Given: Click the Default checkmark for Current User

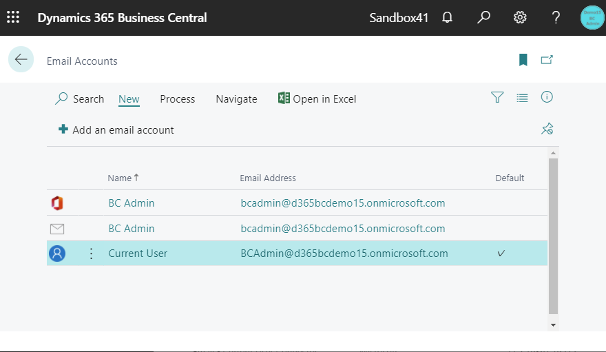Looking at the screenshot, I should point(501,253).
